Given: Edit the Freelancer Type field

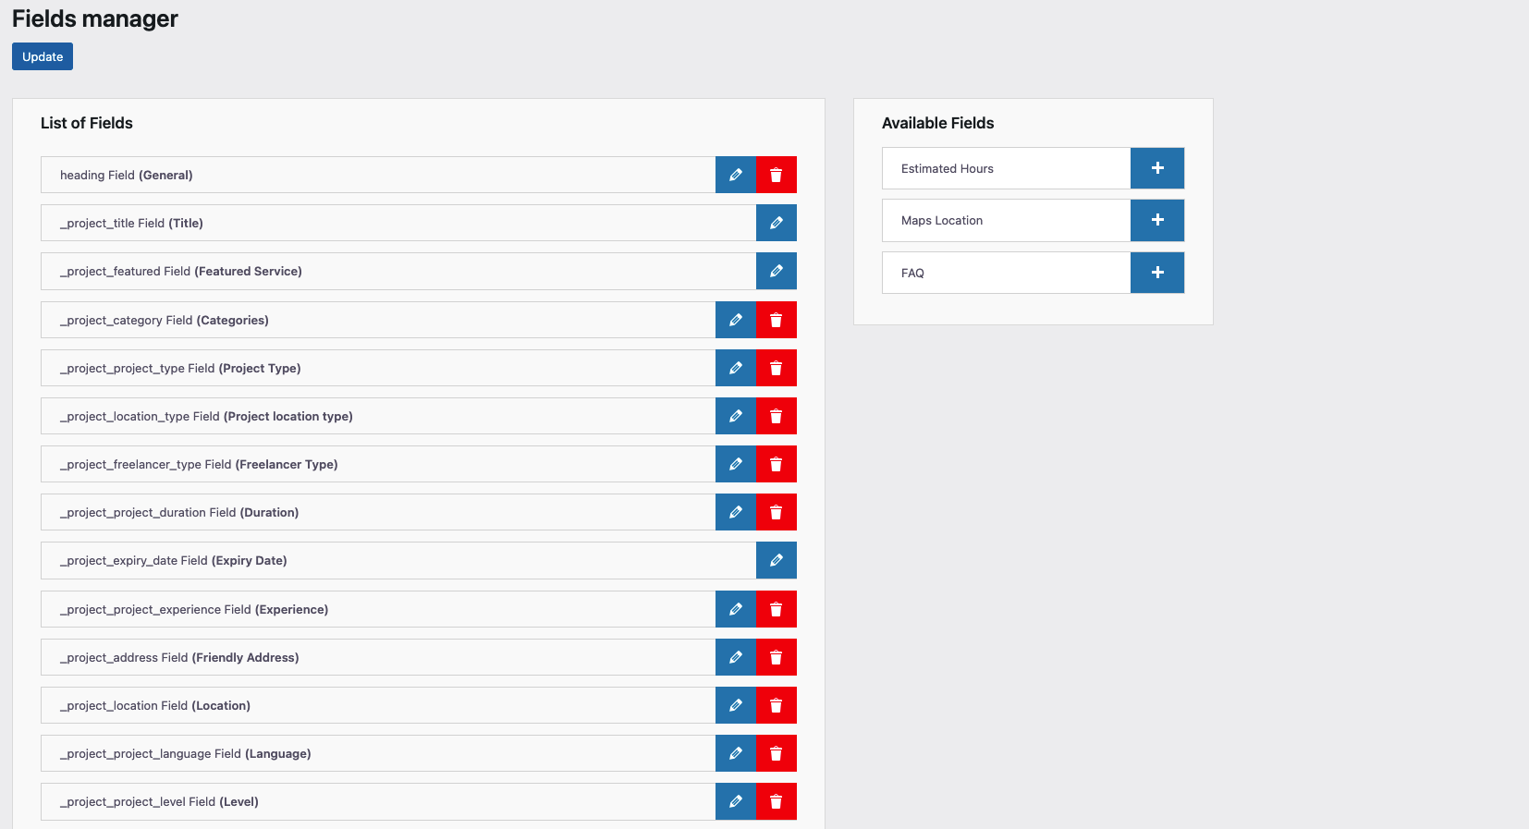Looking at the screenshot, I should [x=735, y=464].
